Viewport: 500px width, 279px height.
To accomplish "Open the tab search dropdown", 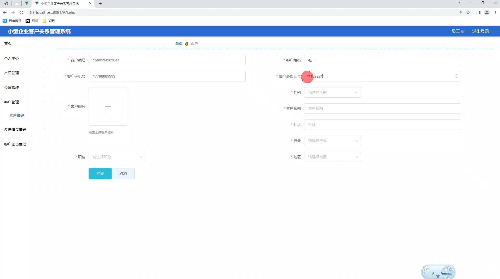I will pos(459,3).
